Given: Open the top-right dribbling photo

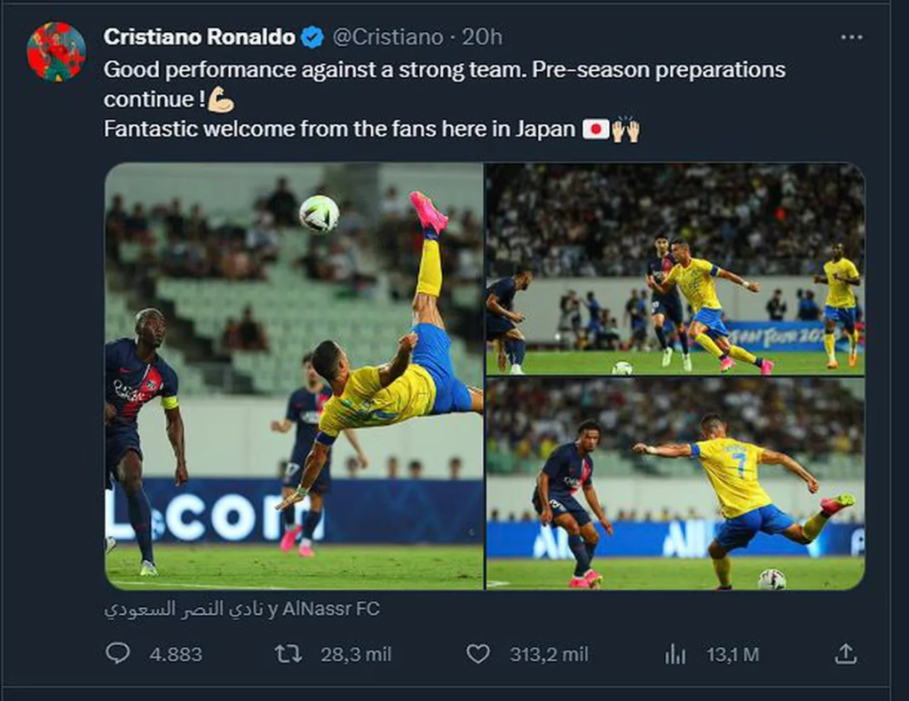Looking at the screenshot, I should (x=675, y=269).
